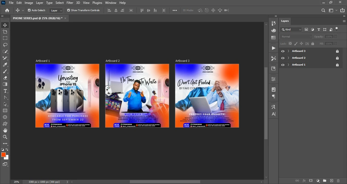The height and width of the screenshot is (184, 347).
Task: Switch to PHONE SERIES.psd document tab
Action: click(x=38, y=18)
